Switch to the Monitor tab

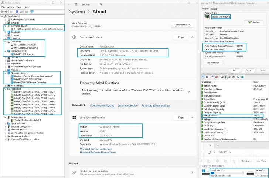click(x=214, y=8)
